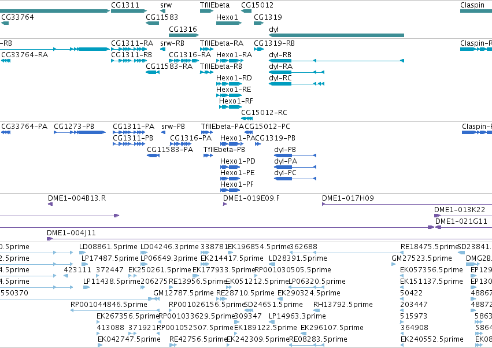
Task: Select transcript CG1311-RB
Action: point(131,54)
